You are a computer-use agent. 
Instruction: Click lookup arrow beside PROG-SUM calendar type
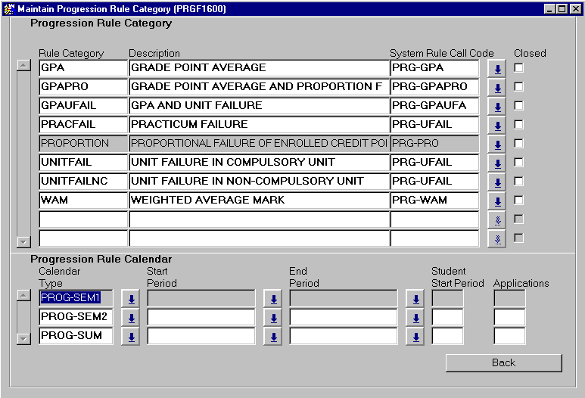[130, 337]
